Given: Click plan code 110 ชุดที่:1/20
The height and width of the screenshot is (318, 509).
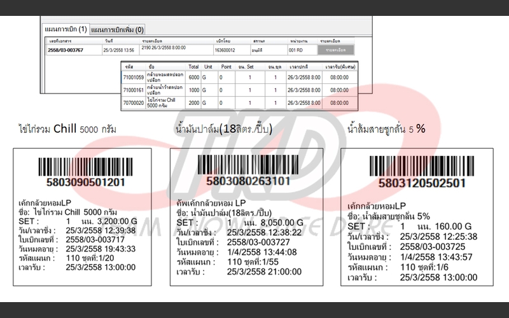Looking at the screenshot, I should [x=90, y=258].
